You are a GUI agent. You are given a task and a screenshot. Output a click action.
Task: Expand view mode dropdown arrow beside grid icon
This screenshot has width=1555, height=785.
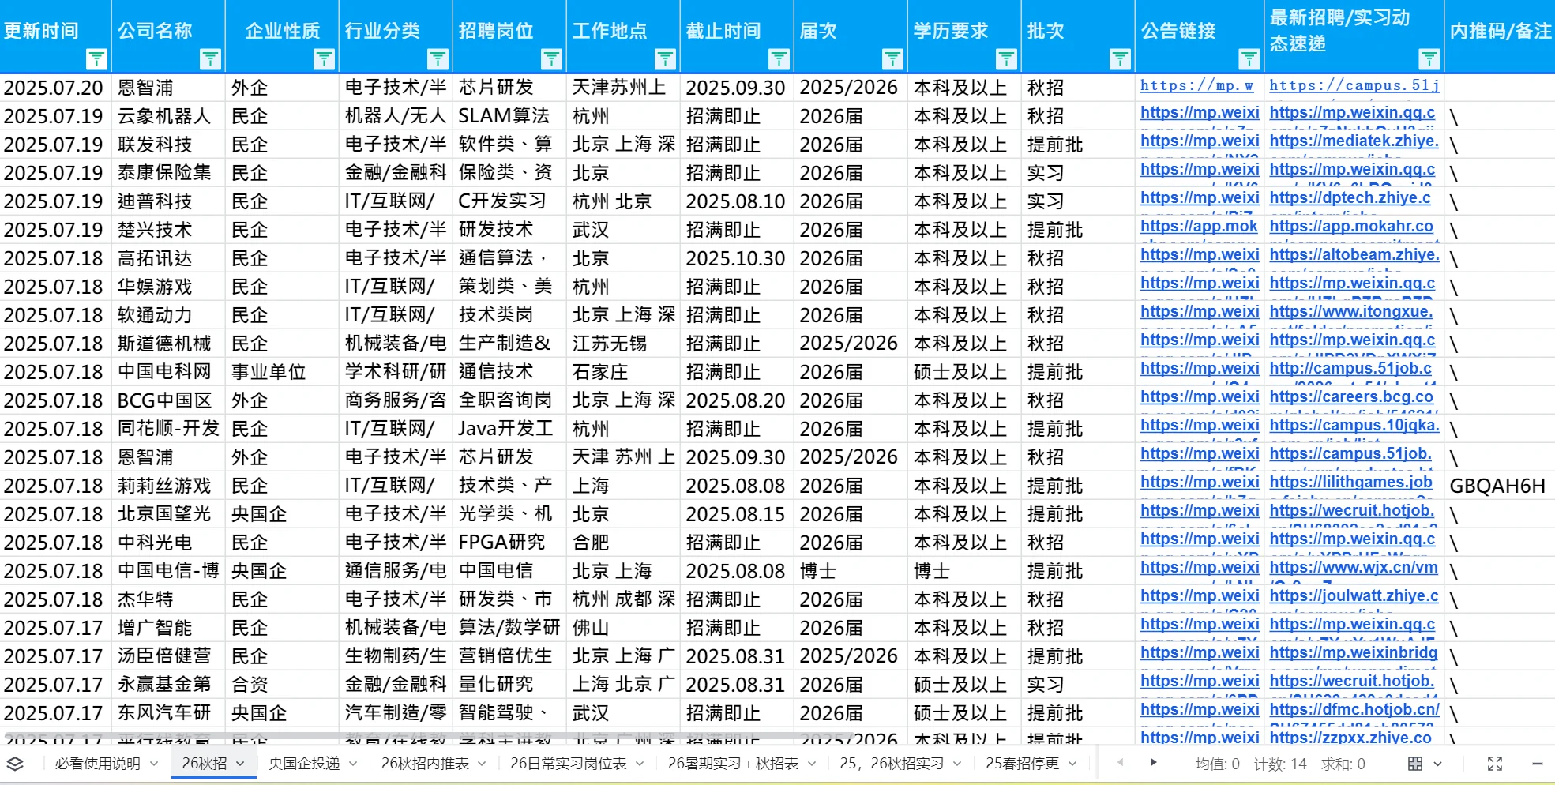[x=1437, y=764]
